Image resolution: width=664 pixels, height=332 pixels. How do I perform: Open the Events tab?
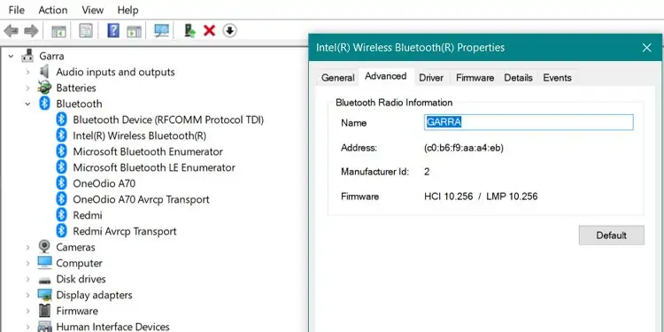click(x=557, y=78)
